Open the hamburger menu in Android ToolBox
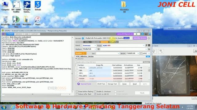The width and height of the screenshot is (197, 110). click(3, 34)
